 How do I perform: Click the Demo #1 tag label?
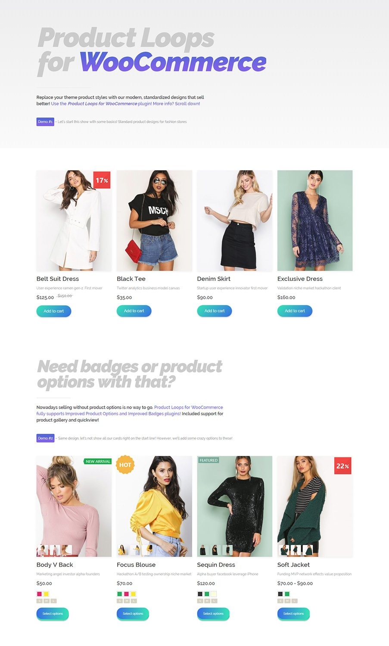(45, 122)
